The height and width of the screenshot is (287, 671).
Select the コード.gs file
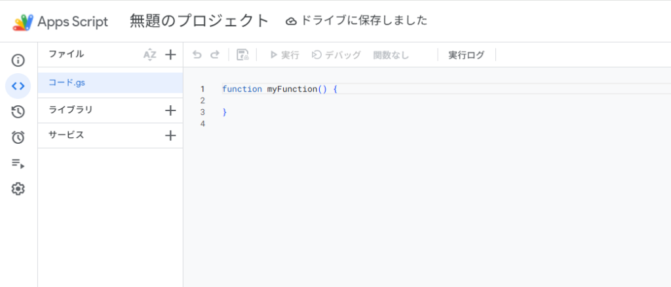67,82
